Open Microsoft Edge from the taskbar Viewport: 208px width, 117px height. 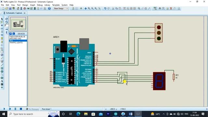(x=78, y=114)
